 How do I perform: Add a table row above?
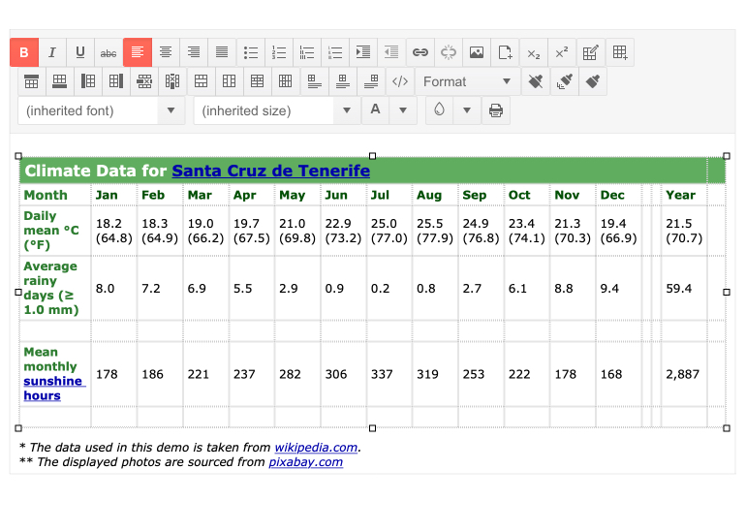31,81
